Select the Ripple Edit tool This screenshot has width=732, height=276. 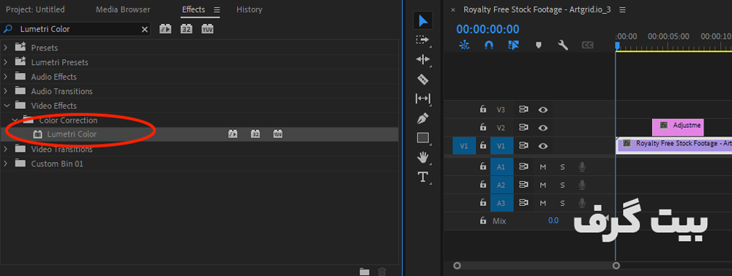(x=422, y=60)
